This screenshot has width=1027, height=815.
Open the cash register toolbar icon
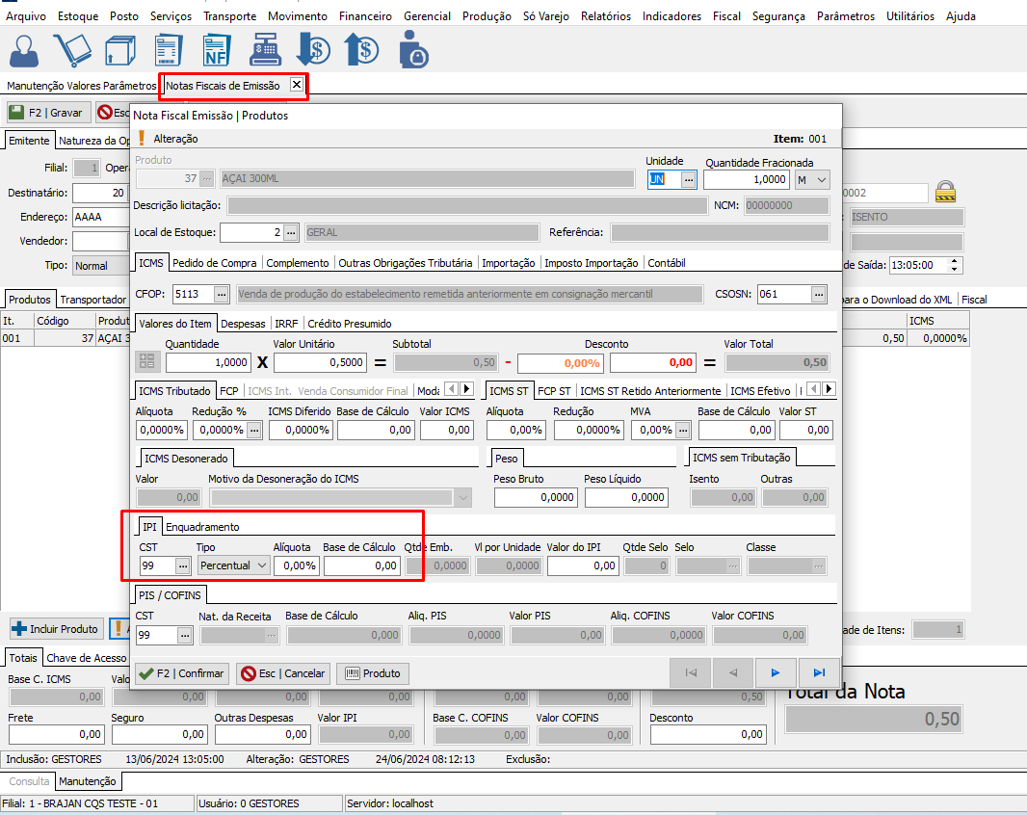click(x=265, y=50)
